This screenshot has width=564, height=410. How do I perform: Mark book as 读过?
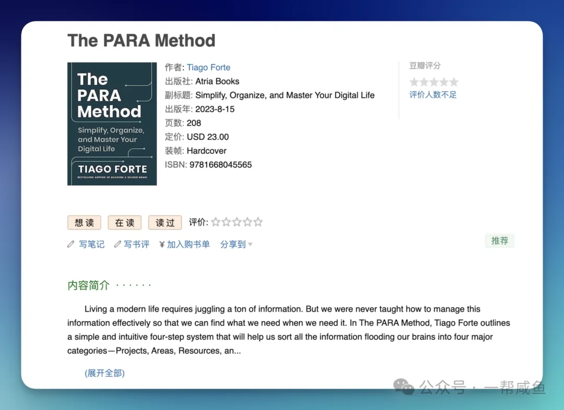click(164, 222)
